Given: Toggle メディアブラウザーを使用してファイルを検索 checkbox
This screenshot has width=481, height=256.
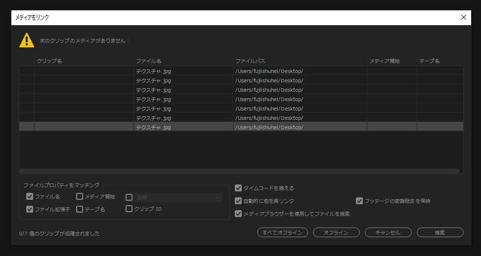Looking at the screenshot, I should (238, 214).
